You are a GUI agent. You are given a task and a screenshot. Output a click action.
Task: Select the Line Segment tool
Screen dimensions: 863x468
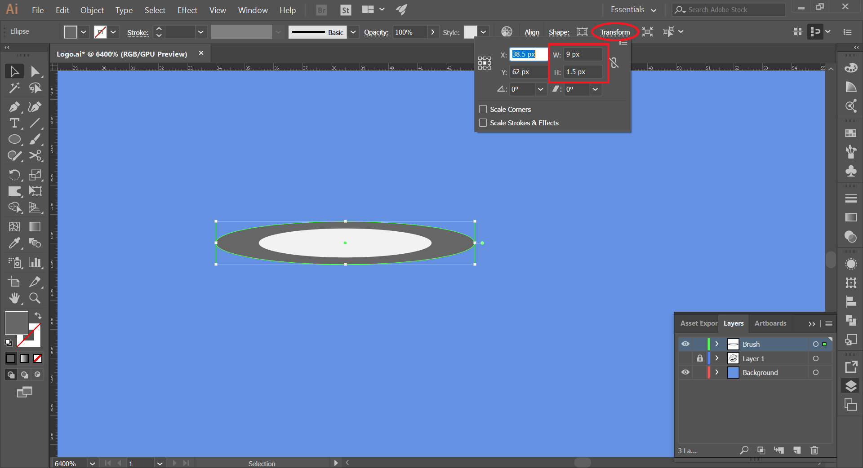tap(35, 123)
